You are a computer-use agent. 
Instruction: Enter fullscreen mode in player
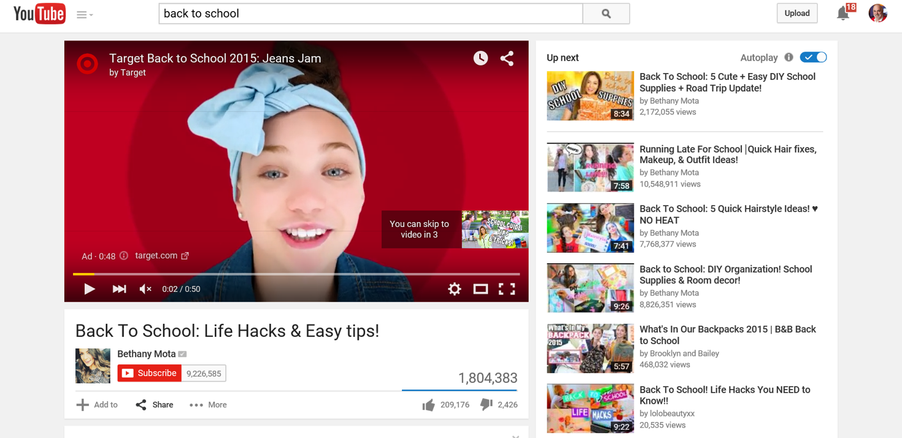(507, 289)
